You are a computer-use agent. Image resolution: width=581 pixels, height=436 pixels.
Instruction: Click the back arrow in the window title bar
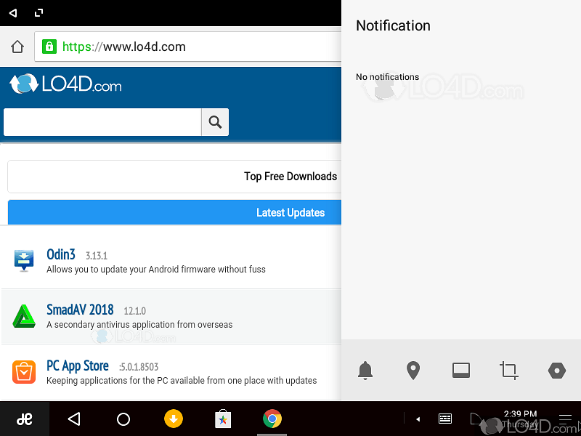click(x=13, y=13)
